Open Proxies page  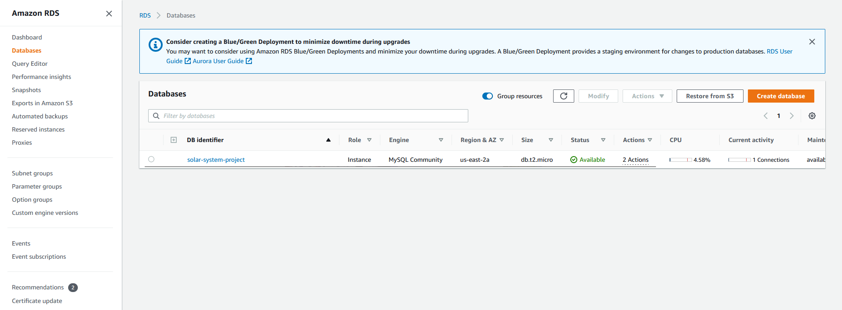(22, 143)
